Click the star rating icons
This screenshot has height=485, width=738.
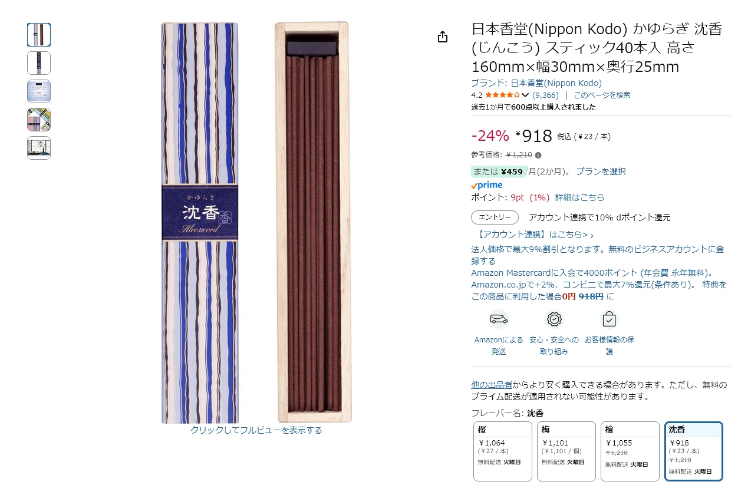point(502,95)
